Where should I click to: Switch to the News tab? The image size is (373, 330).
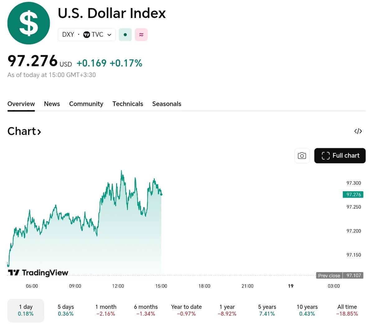(x=52, y=104)
